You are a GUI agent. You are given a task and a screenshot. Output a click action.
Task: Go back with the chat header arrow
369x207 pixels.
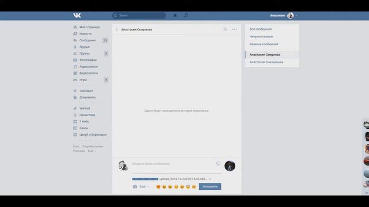116,29
